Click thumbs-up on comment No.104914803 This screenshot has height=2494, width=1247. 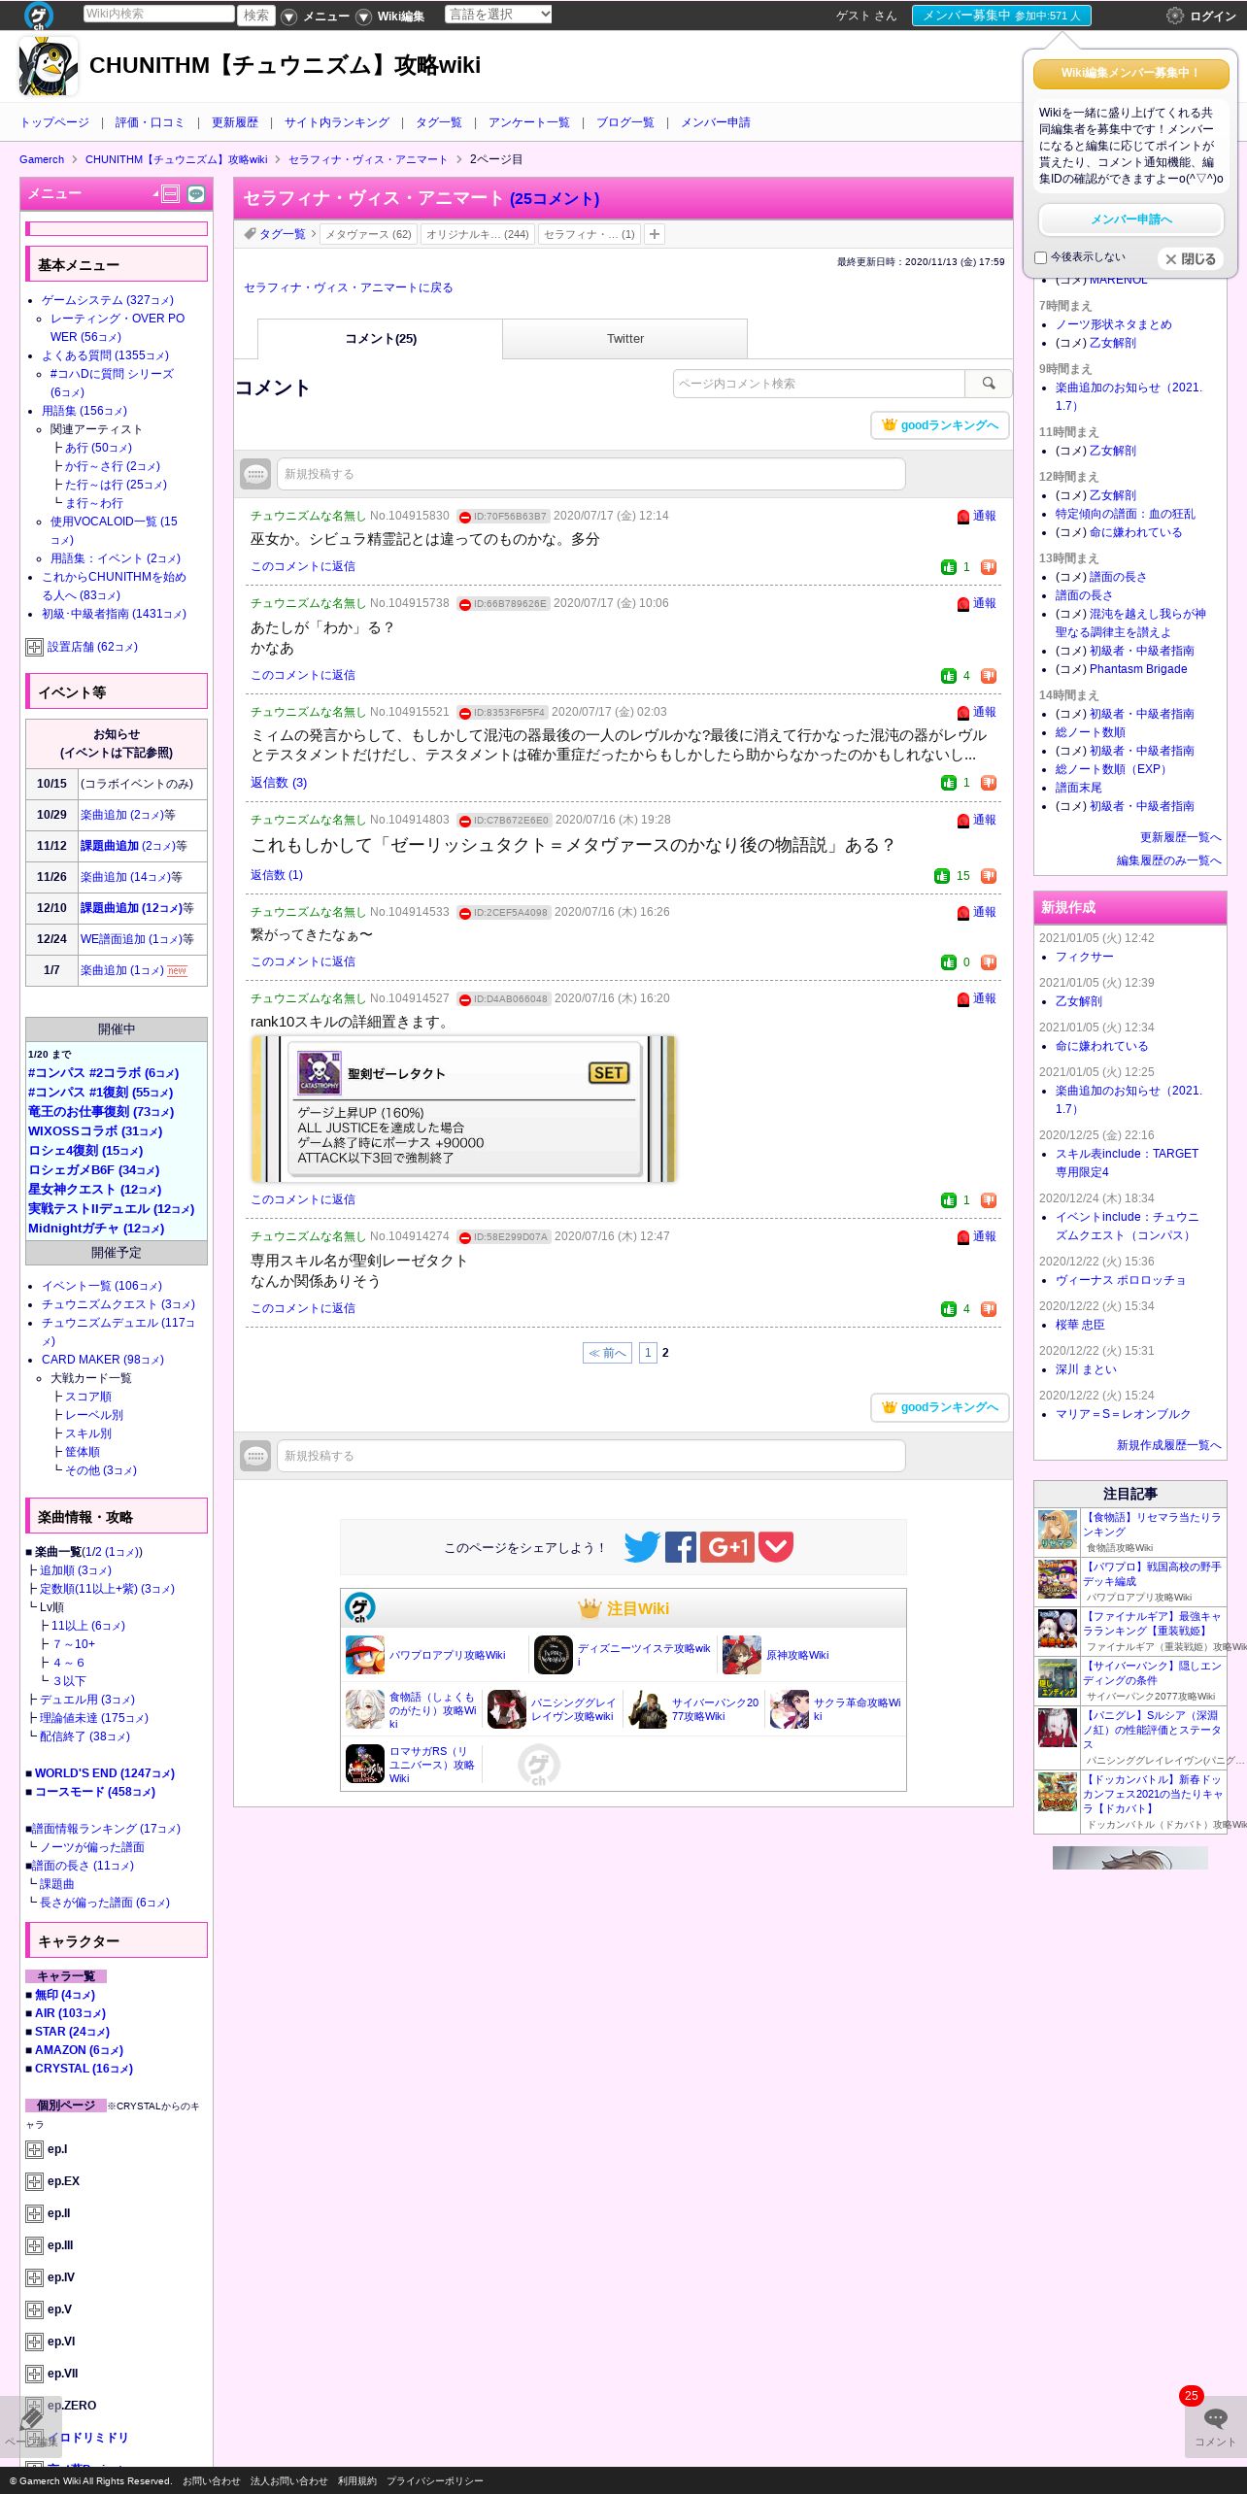click(x=942, y=876)
